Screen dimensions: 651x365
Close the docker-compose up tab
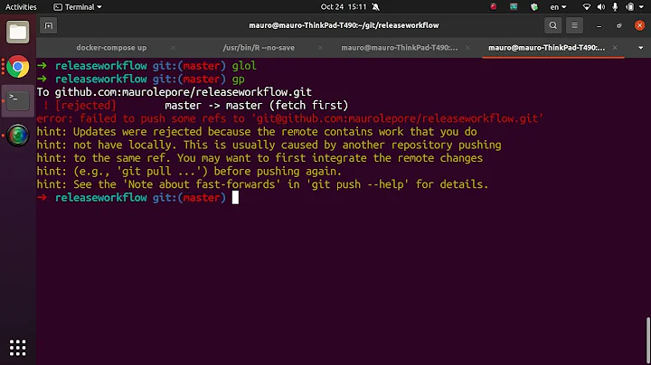pyautogui.click(x=173, y=48)
